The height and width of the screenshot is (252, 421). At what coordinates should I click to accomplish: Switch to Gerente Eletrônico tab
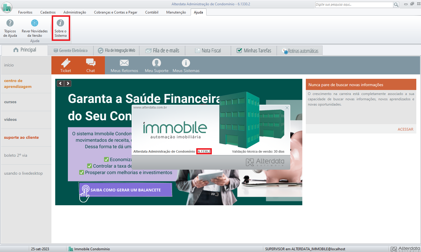coord(71,51)
